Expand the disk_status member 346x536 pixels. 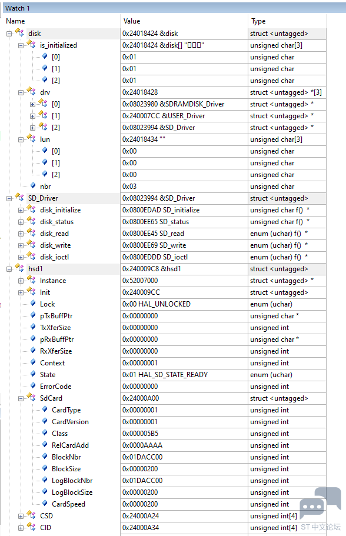[21, 222]
